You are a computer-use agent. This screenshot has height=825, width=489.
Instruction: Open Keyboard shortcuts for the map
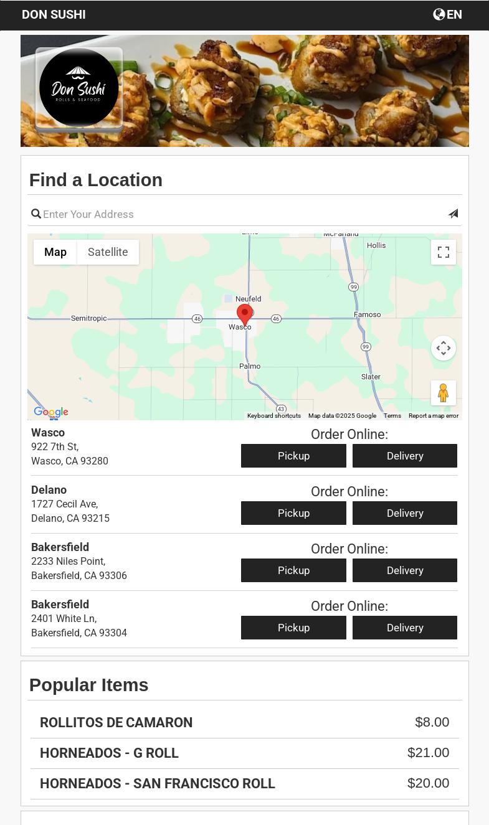pos(274,416)
